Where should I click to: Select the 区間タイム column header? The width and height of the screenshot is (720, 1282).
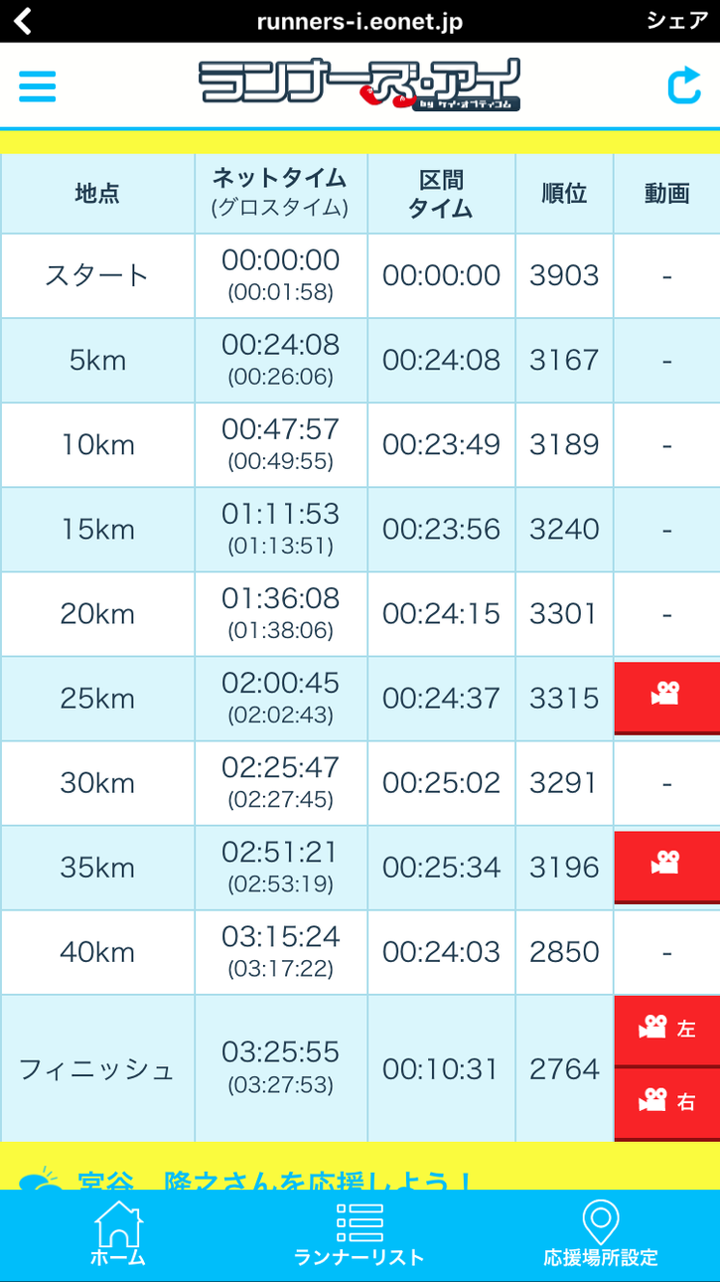pyautogui.click(x=441, y=193)
